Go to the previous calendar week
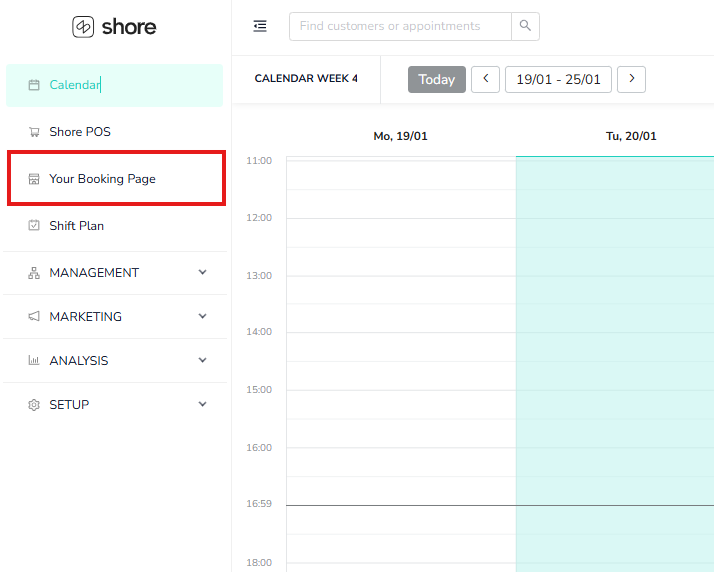 point(485,80)
